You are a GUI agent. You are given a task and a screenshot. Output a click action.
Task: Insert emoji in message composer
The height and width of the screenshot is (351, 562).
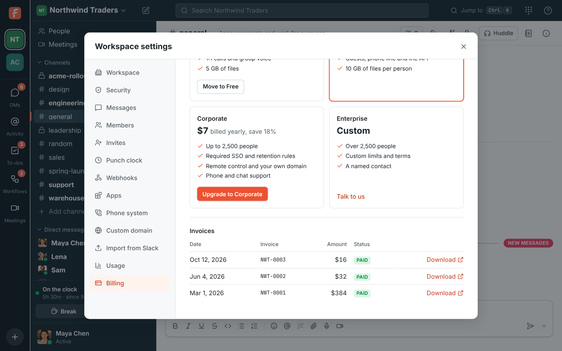pyautogui.click(x=274, y=326)
